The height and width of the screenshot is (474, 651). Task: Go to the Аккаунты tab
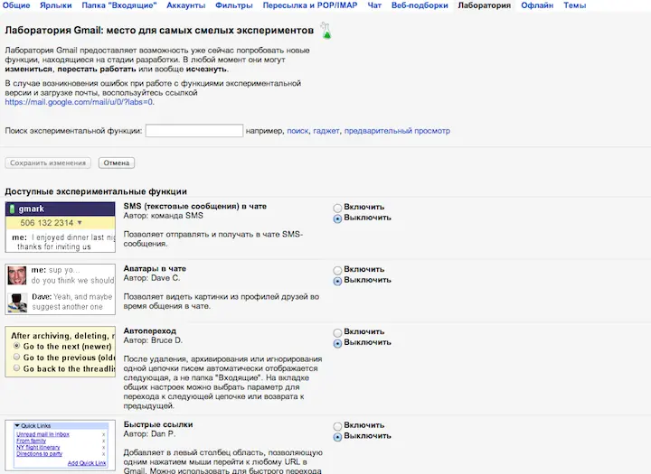click(186, 5)
